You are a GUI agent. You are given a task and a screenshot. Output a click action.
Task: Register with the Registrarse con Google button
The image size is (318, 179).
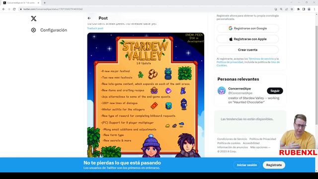click(247, 28)
